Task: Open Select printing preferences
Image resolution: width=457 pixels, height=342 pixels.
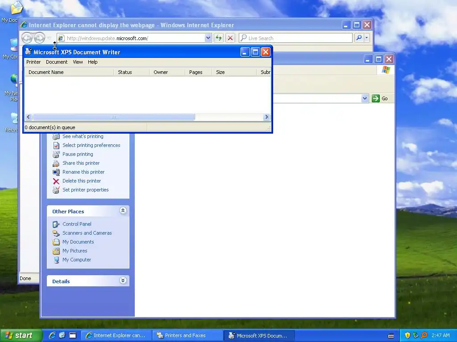Action: (91, 145)
